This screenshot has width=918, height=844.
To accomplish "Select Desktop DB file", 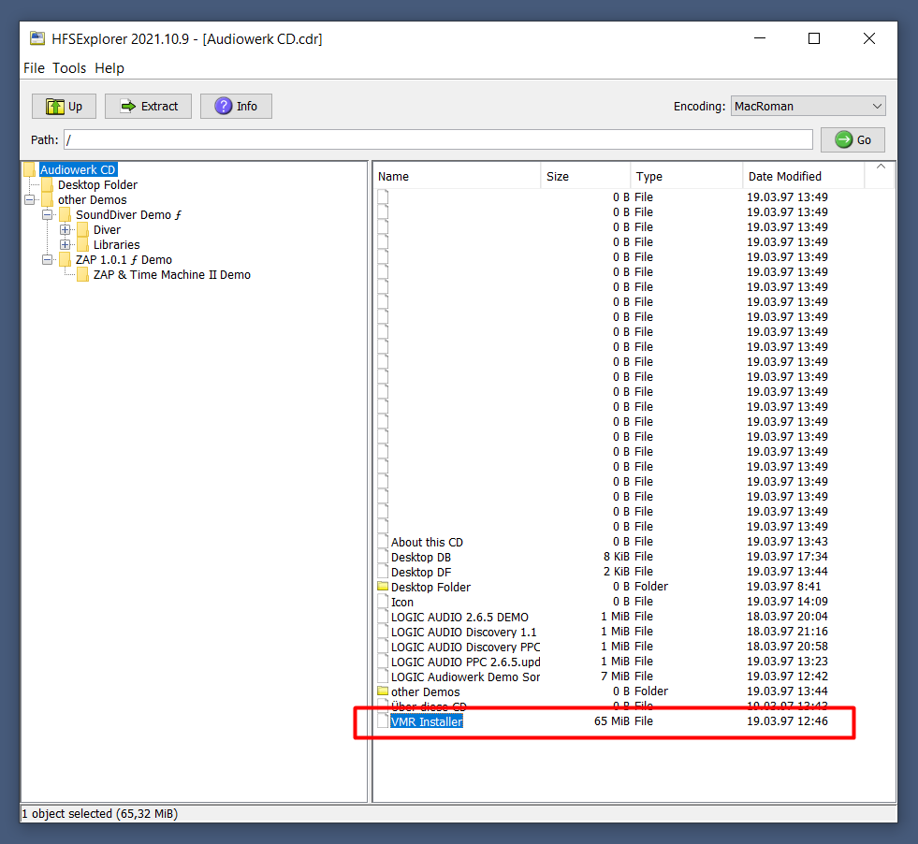I will click(x=421, y=557).
